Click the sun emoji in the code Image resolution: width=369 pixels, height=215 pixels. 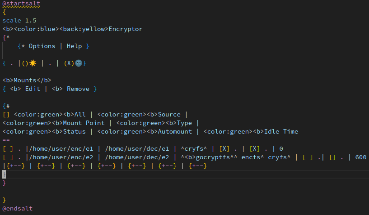click(x=33, y=63)
